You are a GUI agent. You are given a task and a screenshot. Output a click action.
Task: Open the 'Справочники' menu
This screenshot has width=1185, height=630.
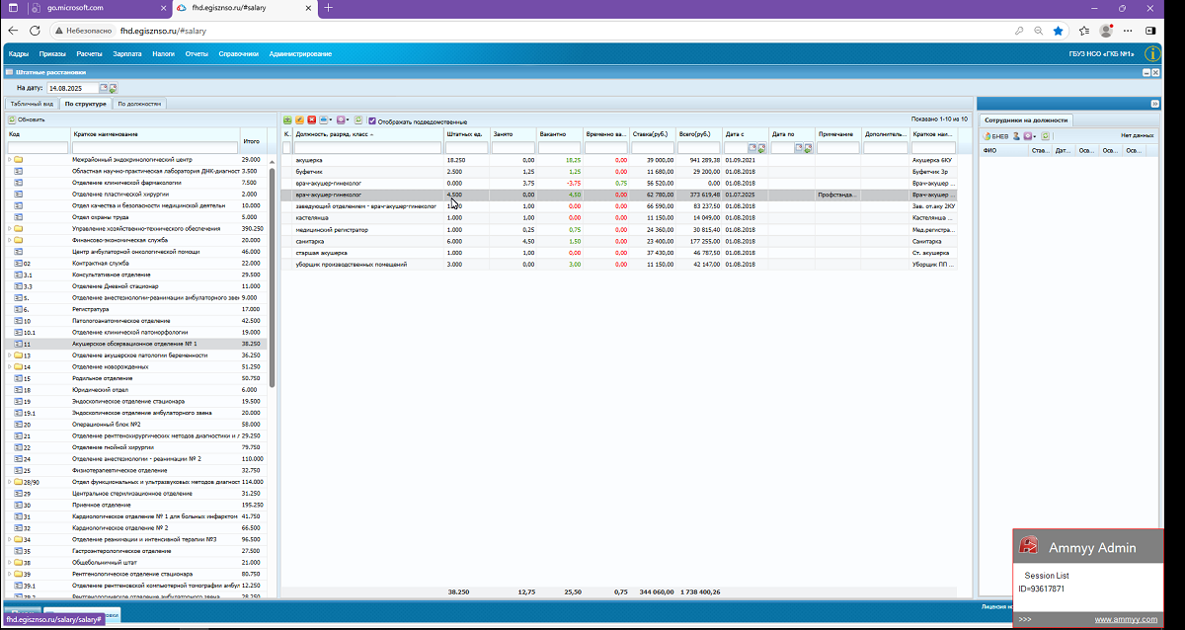[239, 53]
